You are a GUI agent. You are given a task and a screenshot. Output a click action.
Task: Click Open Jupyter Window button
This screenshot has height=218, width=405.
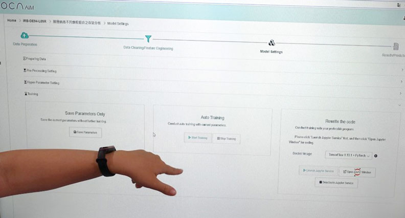pyautogui.click(x=357, y=172)
